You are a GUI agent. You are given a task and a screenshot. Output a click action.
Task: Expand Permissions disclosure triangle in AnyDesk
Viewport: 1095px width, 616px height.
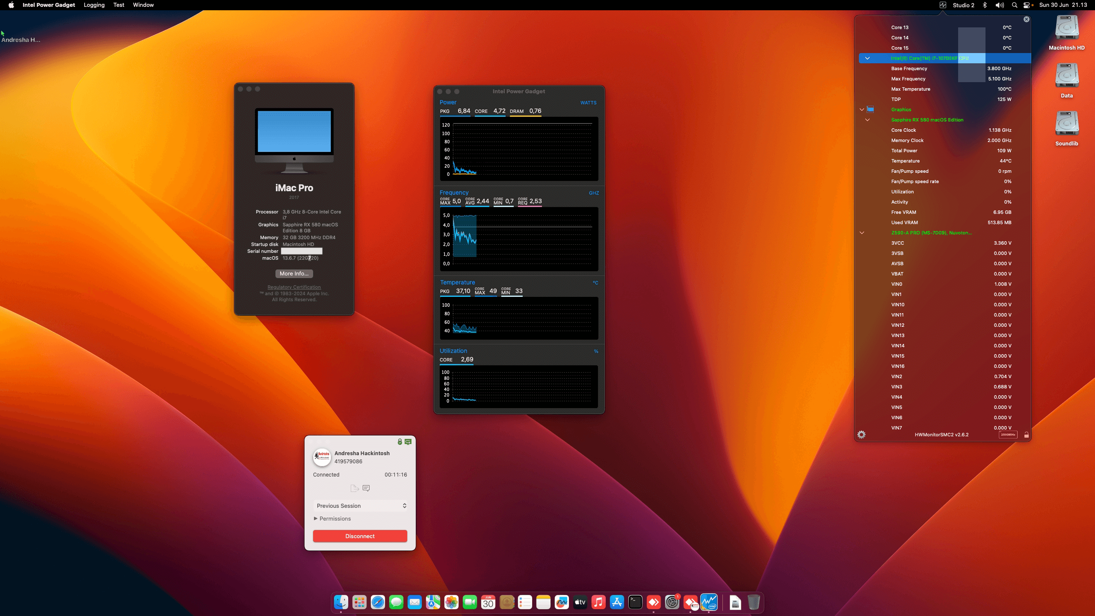[316, 518]
